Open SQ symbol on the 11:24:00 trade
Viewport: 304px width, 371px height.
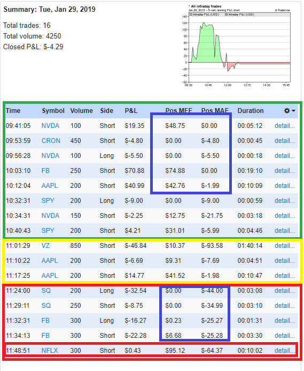pos(46,291)
